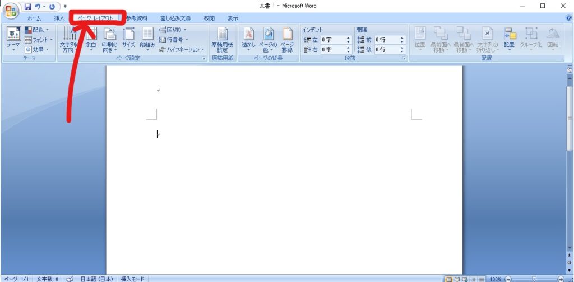Click the proofing check icon in status bar

click(x=71, y=279)
